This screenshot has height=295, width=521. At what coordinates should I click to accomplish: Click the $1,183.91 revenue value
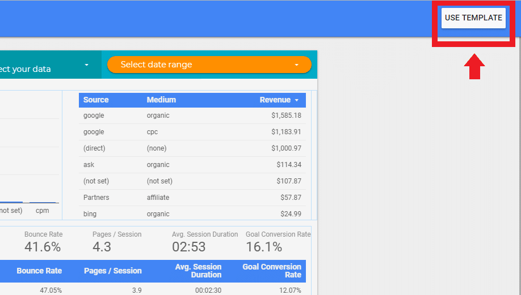pyautogui.click(x=286, y=132)
